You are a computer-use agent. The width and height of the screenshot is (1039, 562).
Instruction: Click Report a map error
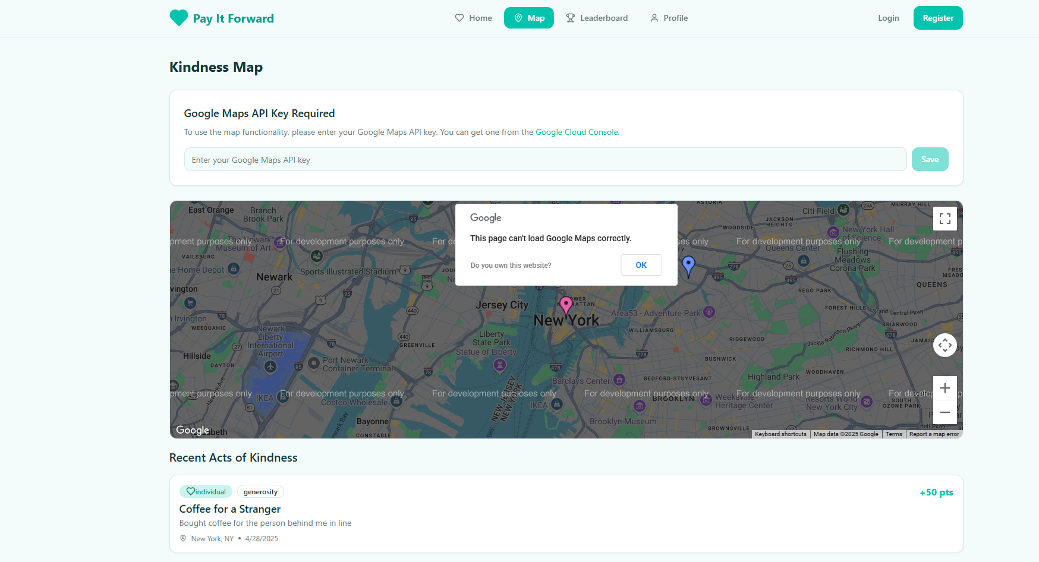[x=934, y=434]
